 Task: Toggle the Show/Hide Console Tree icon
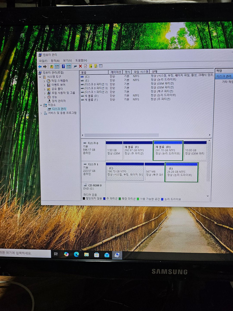click(57, 67)
